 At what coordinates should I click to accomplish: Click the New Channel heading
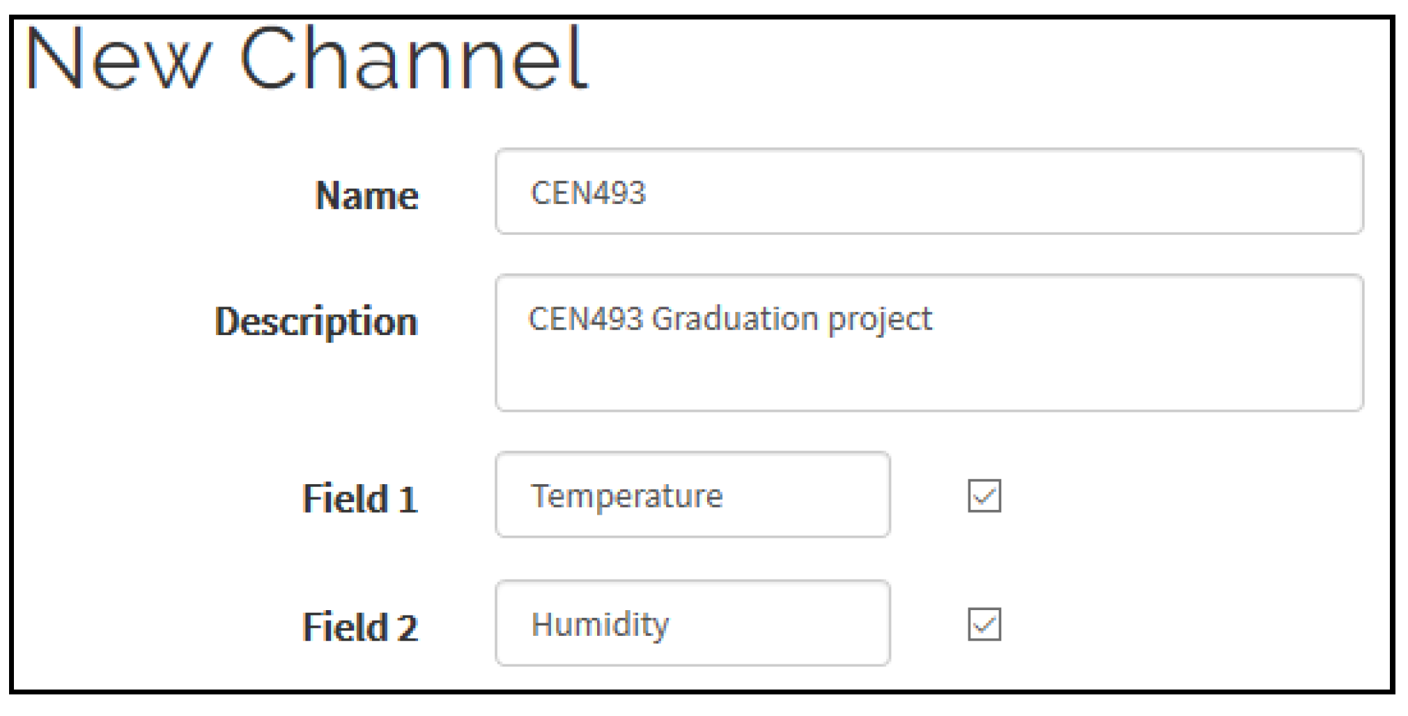pos(307,59)
